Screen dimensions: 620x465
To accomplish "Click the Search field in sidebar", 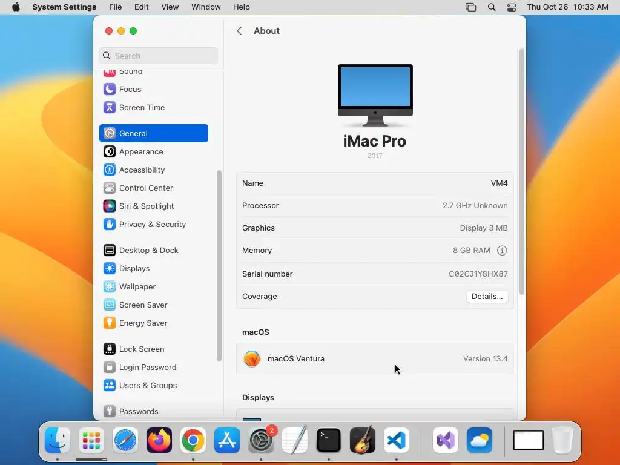I will point(158,56).
